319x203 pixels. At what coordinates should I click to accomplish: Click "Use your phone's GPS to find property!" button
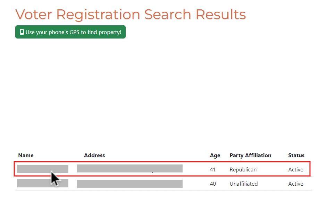click(70, 32)
